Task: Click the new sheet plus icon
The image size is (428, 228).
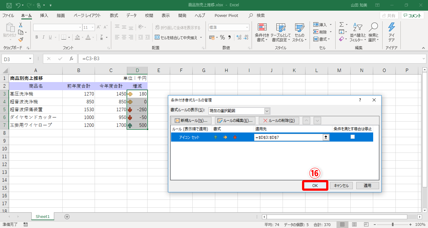Action: 67,216
